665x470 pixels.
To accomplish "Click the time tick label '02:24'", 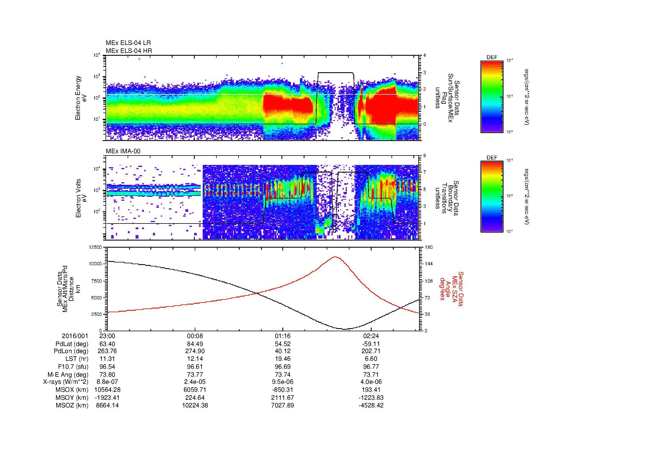I will (371, 336).
